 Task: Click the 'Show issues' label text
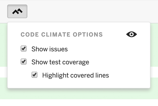[50, 49]
